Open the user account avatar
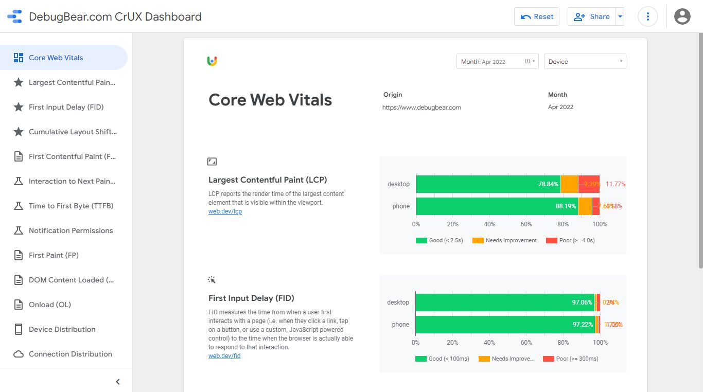Image resolution: width=703 pixels, height=392 pixels. coord(682,16)
